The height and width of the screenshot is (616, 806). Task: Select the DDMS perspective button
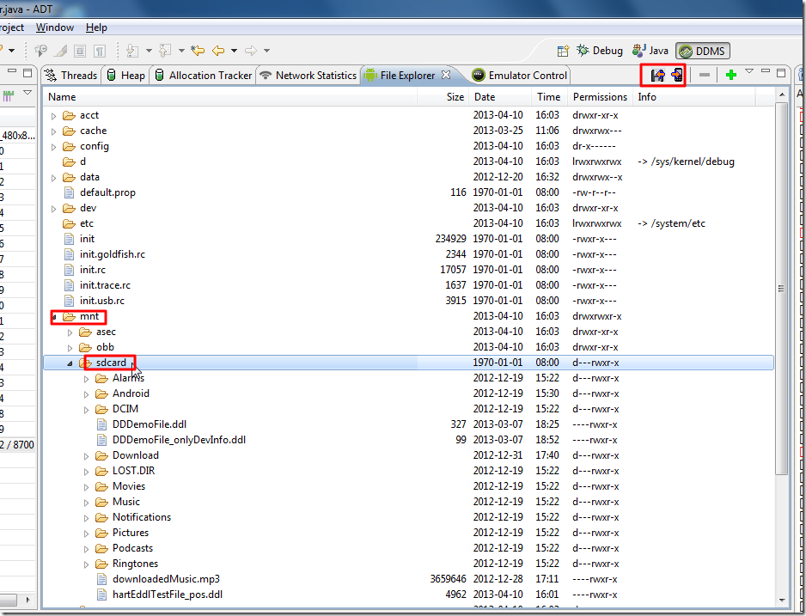point(702,51)
